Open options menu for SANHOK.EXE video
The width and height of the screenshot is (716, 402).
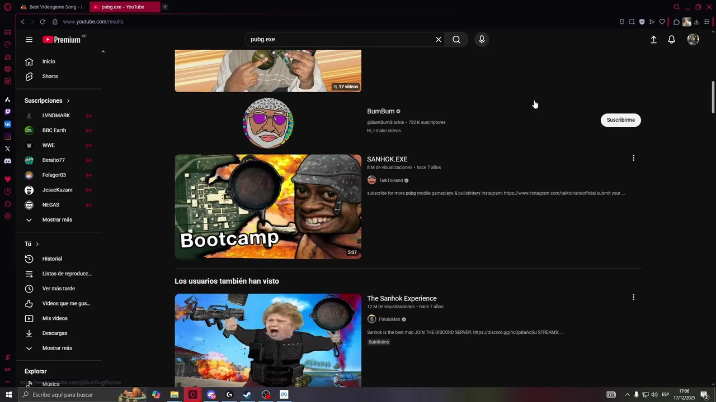point(633,158)
